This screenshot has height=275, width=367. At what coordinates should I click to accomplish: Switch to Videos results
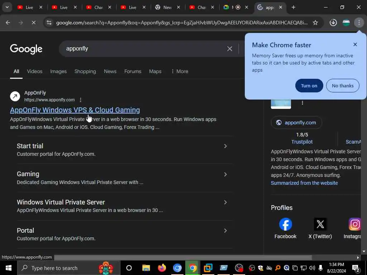coord(35,71)
